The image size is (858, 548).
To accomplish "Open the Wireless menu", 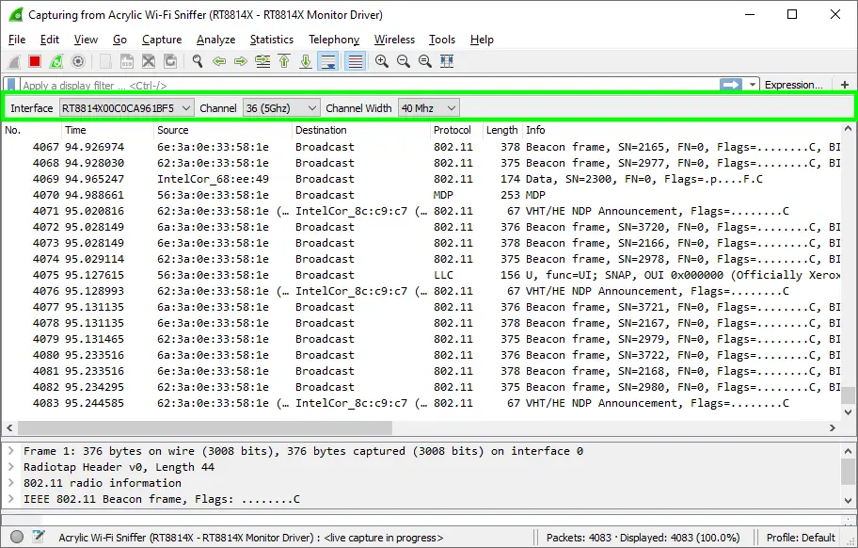I will coord(394,40).
